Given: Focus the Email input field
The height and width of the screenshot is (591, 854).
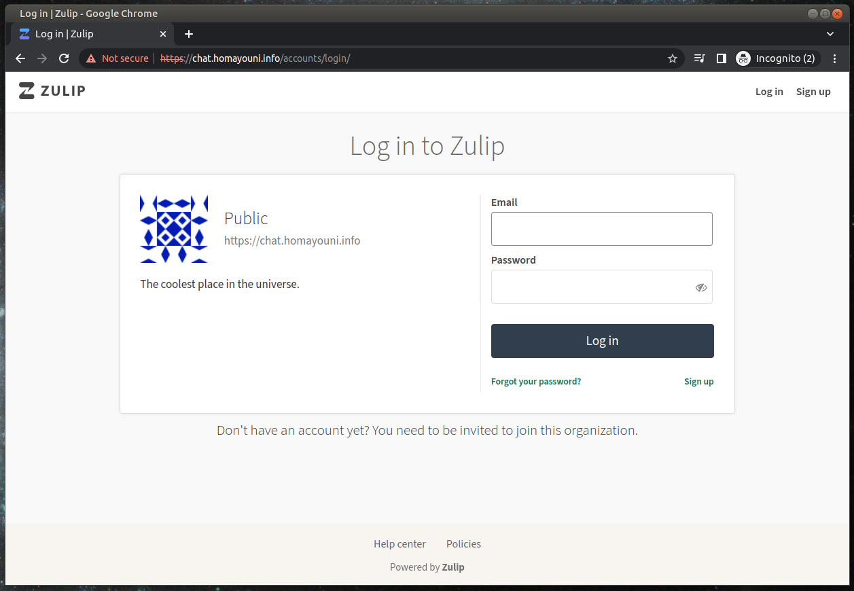Looking at the screenshot, I should pos(602,229).
